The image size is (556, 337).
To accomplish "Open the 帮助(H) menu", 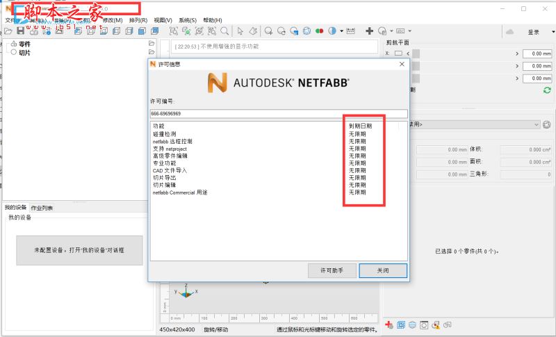I will click(x=213, y=20).
